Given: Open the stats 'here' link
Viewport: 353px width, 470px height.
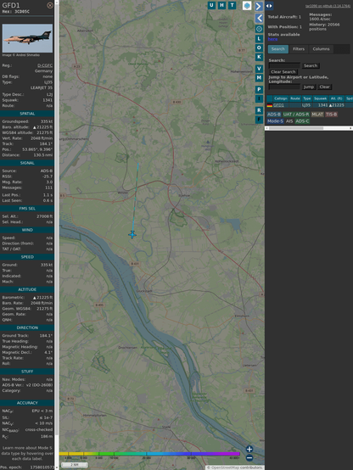Looking at the screenshot, I should coord(272,39).
